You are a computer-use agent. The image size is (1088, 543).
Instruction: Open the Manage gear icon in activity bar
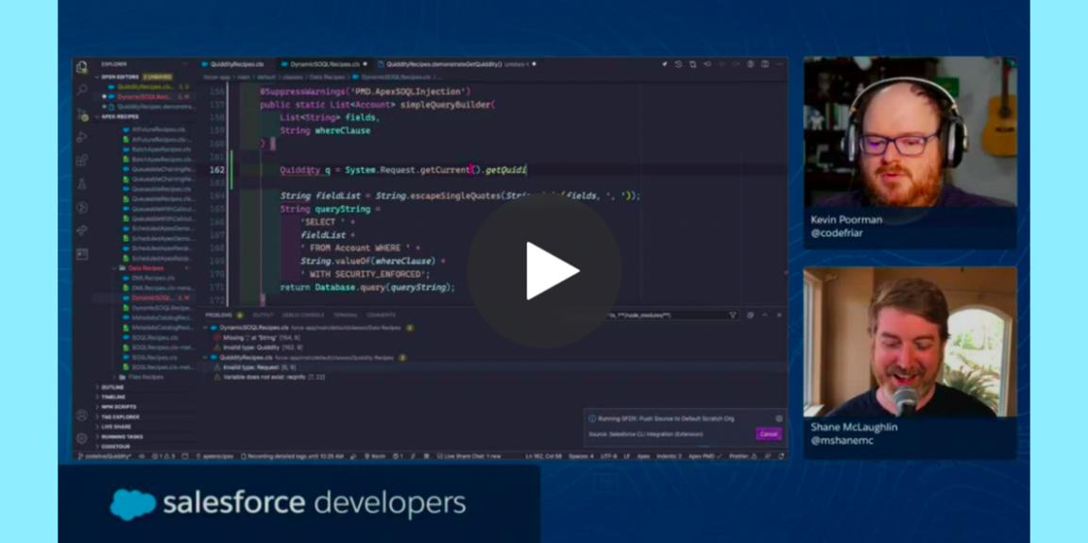[x=82, y=438]
